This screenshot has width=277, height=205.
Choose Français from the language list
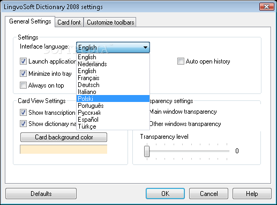[113, 78]
